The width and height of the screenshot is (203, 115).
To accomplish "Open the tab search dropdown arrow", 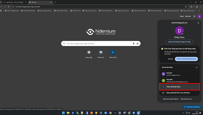I will click(x=1, y=2).
